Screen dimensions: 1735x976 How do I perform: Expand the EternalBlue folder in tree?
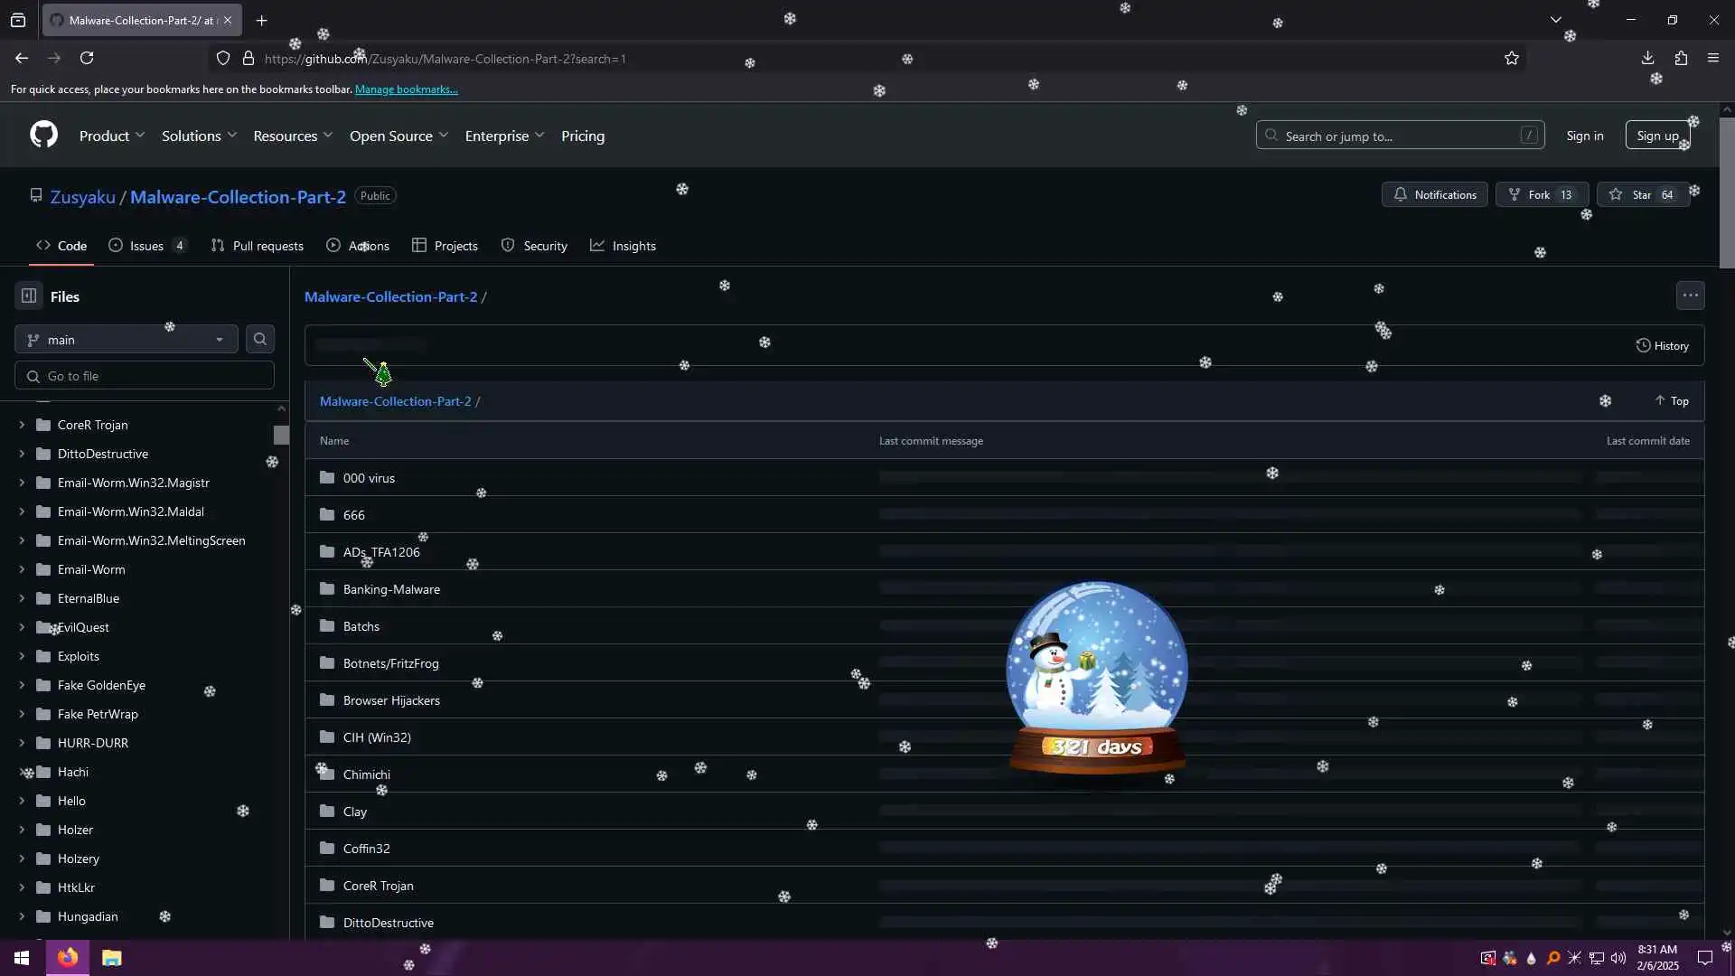pos(22,598)
